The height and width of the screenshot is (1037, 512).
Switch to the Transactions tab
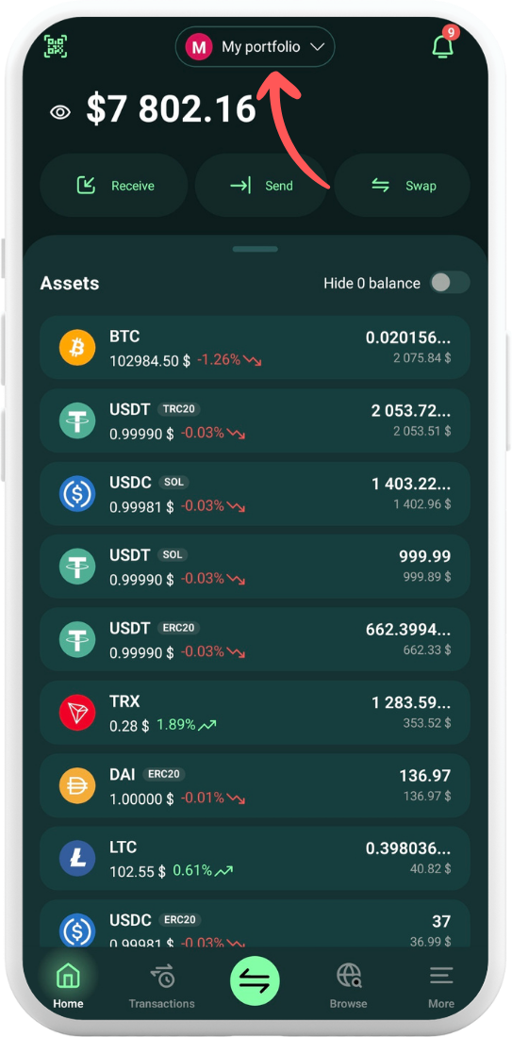click(x=161, y=985)
